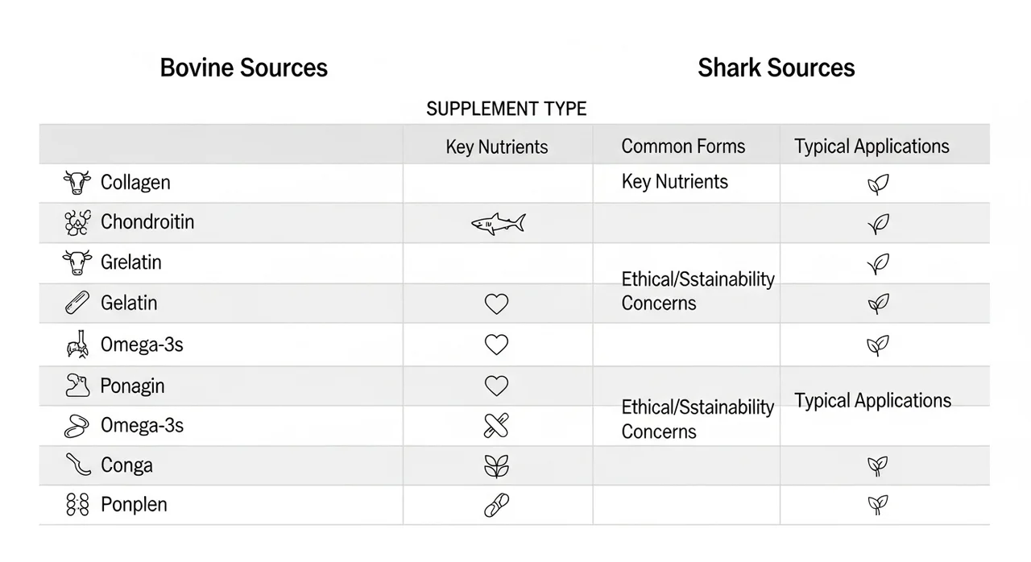Select the Typical Applications column header

872,147
